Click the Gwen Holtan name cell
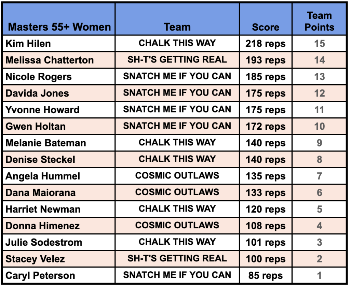 pyautogui.click(x=36, y=126)
